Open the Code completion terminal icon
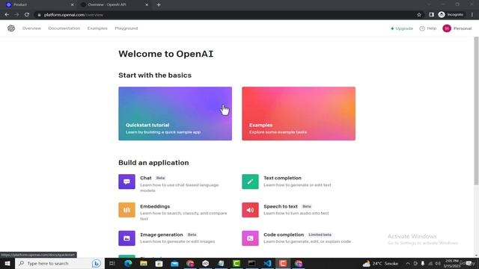The width and height of the screenshot is (479, 269). click(x=250, y=238)
